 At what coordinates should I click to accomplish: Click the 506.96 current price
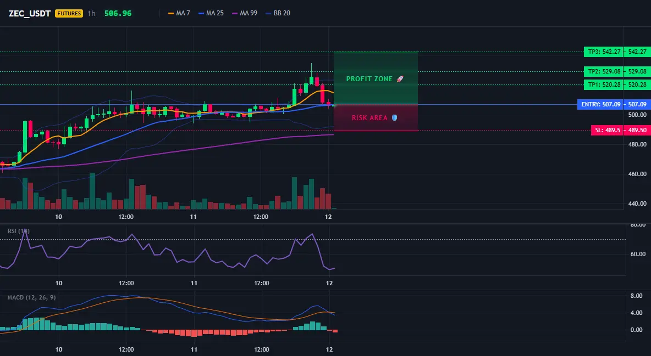[x=118, y=13]
